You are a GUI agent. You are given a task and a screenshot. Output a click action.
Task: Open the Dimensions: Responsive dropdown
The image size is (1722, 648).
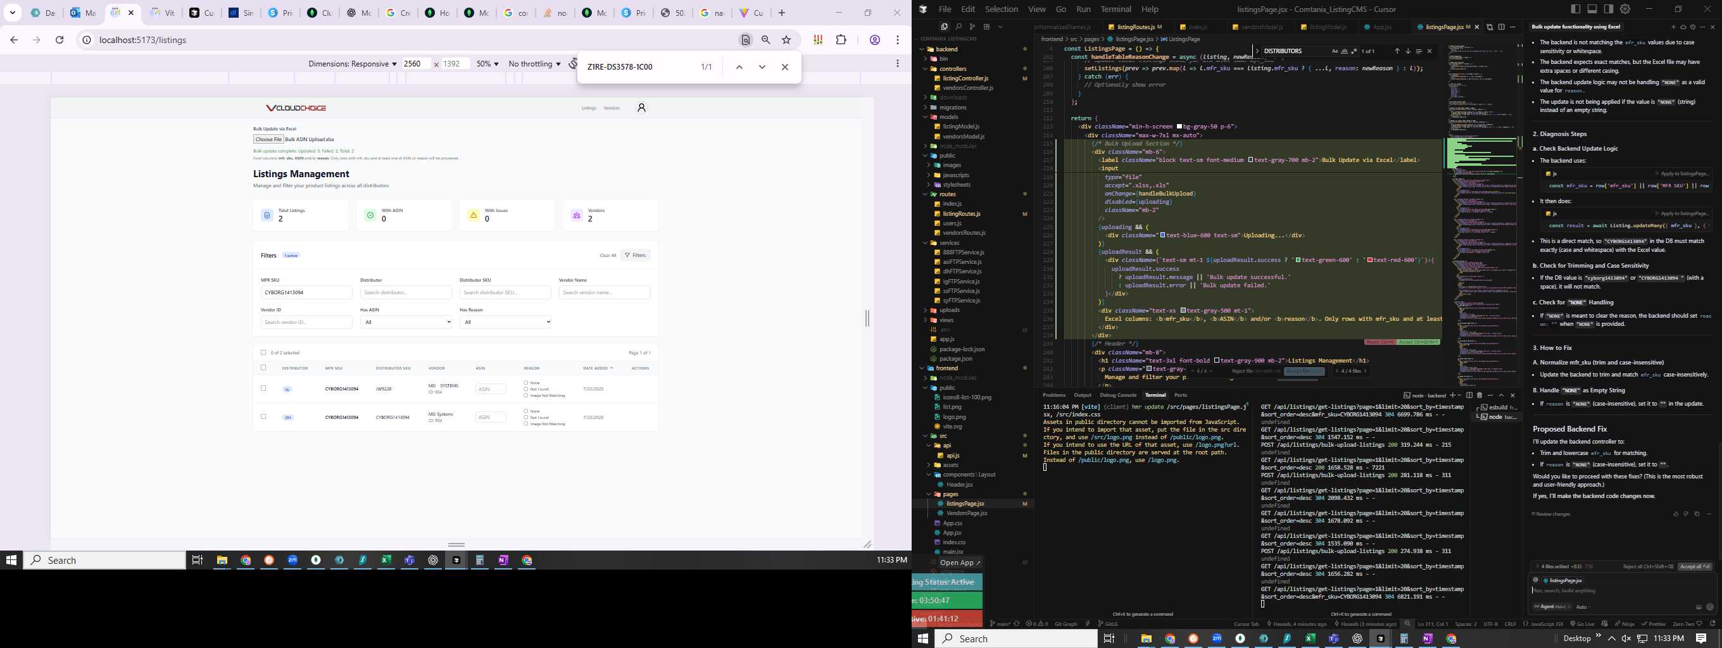coord(352,64)
